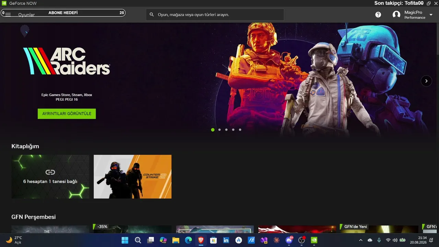Viewport: 439px width, 247px height.
Task: Show hidden tray icons with the chevron
Action: point(360,240)
